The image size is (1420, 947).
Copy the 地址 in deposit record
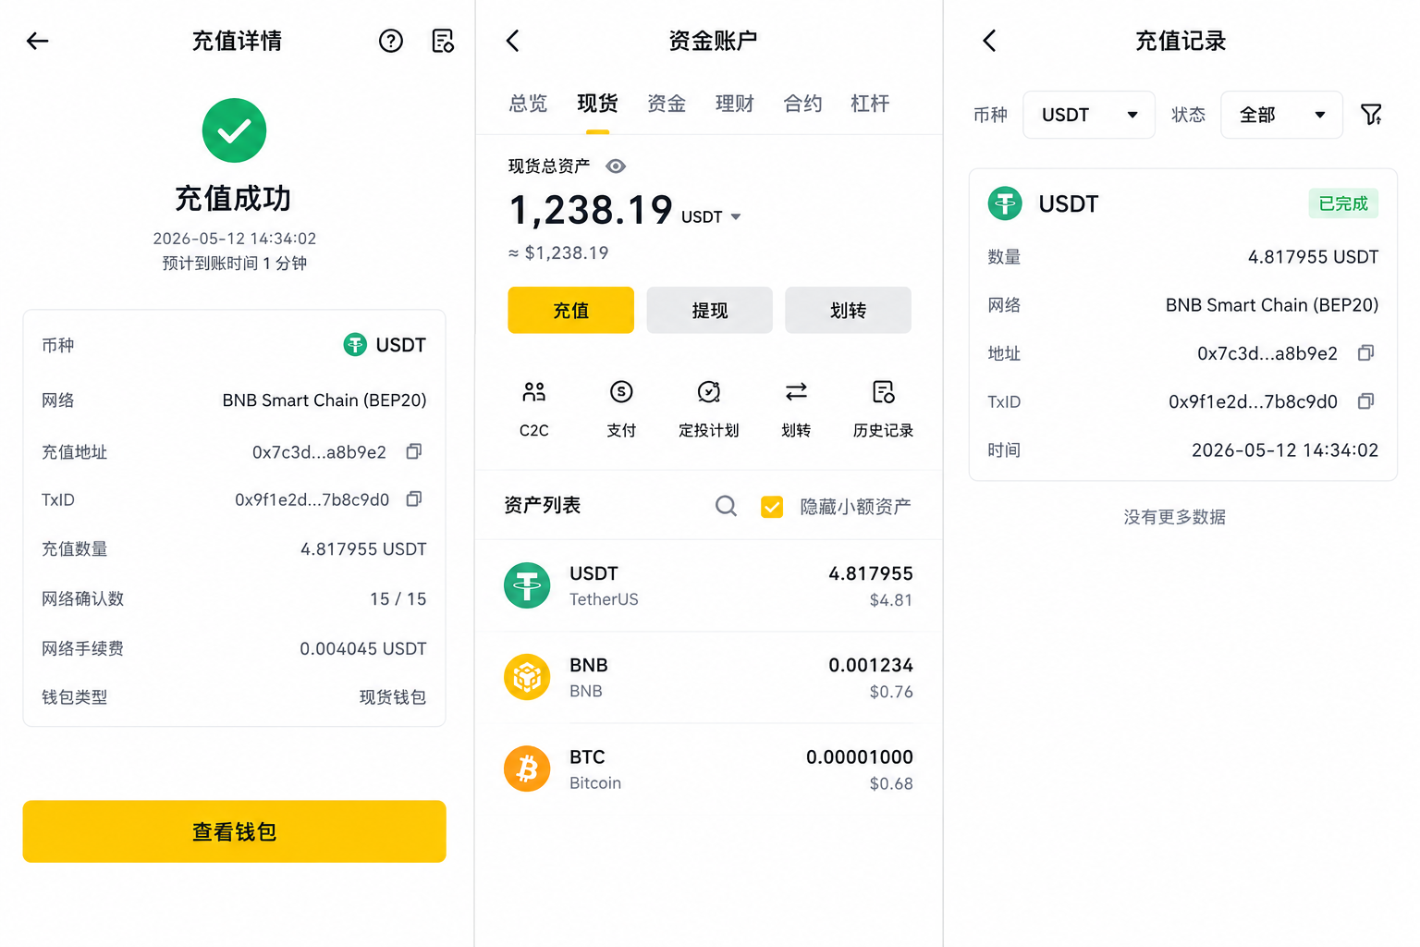tap(1365, 353)
